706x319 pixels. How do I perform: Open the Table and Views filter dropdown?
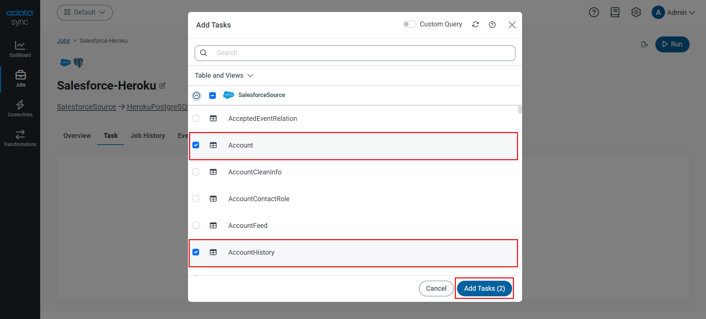pos(224,75)
